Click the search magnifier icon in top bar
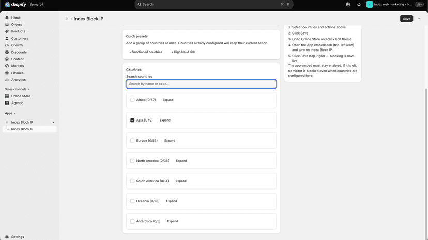 tap(140, 4)
